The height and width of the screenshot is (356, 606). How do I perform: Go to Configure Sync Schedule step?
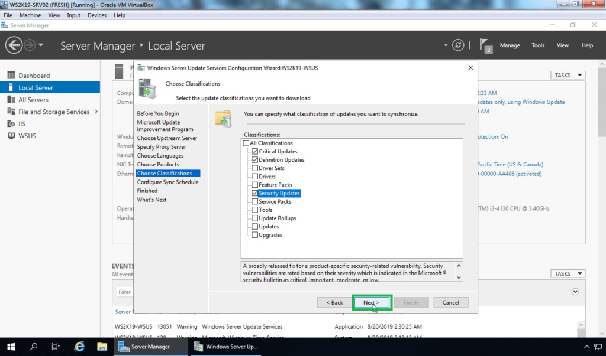point(167,182)
